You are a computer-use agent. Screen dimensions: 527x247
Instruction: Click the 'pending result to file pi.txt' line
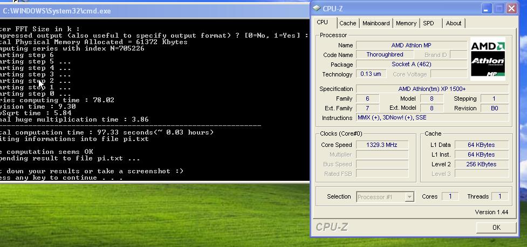pyautogui.click(x=70, y=158)
